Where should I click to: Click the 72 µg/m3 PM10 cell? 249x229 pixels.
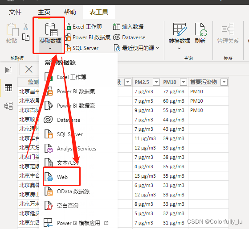[175, 92]
